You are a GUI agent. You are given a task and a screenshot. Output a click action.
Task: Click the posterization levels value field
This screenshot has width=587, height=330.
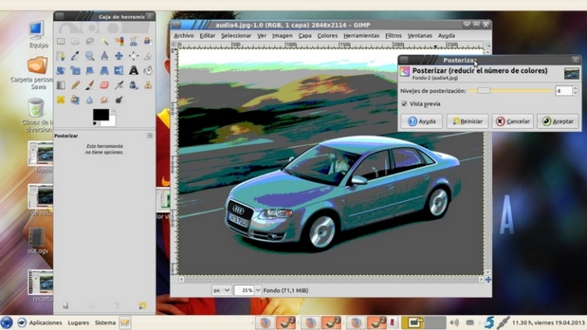563,91
